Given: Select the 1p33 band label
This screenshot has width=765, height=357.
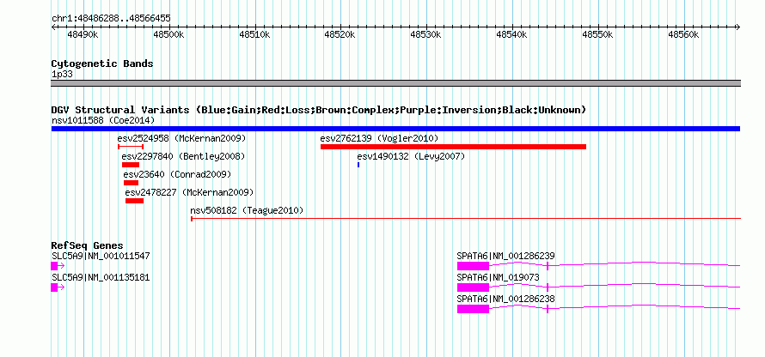Looking at the screenshot, I should [x=62, y=75].
